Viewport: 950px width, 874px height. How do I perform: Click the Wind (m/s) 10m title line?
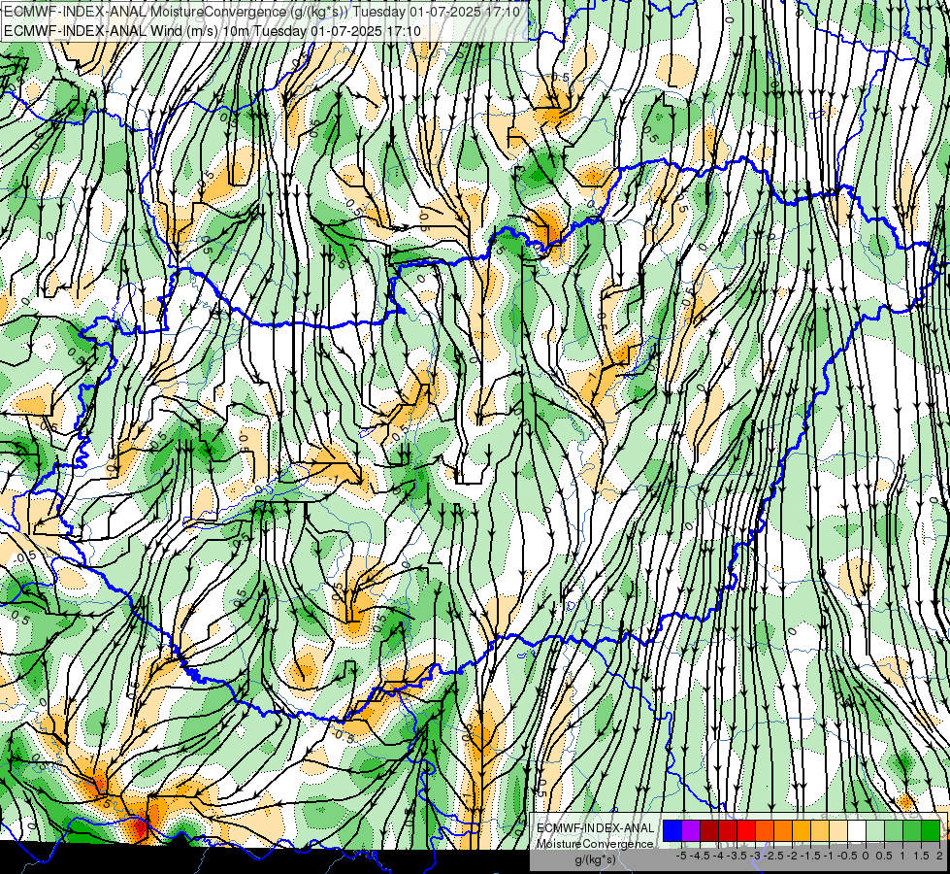[x=213, y=31]
